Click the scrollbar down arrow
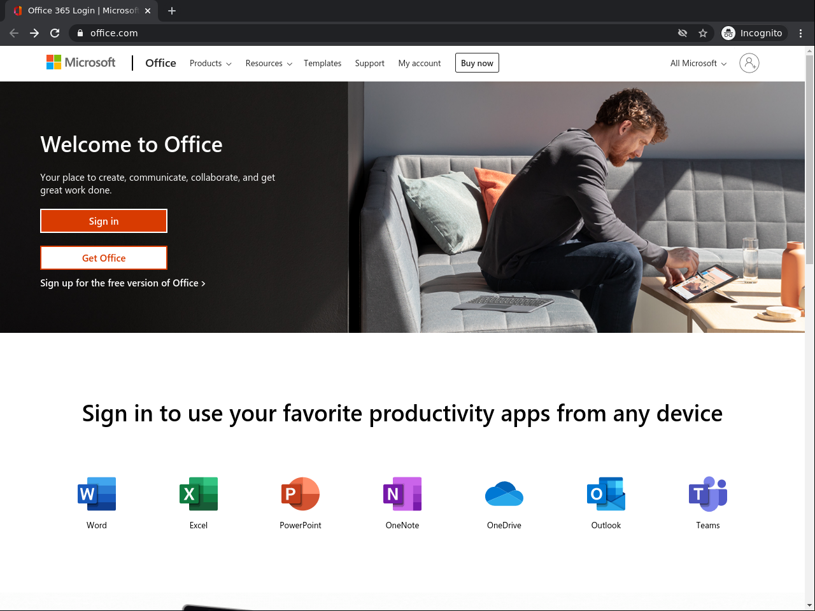The width and height of the screenshot is (815, 611). (810, 605)
